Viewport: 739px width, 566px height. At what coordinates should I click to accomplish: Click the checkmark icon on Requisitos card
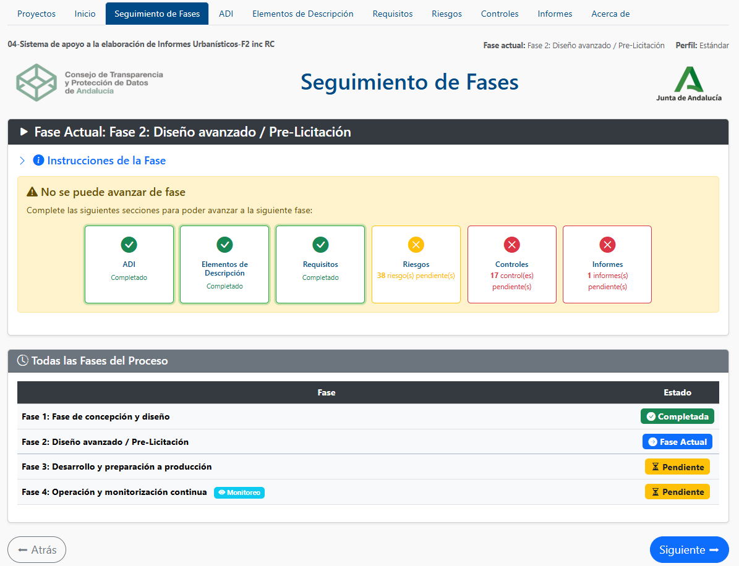[320, 245]
